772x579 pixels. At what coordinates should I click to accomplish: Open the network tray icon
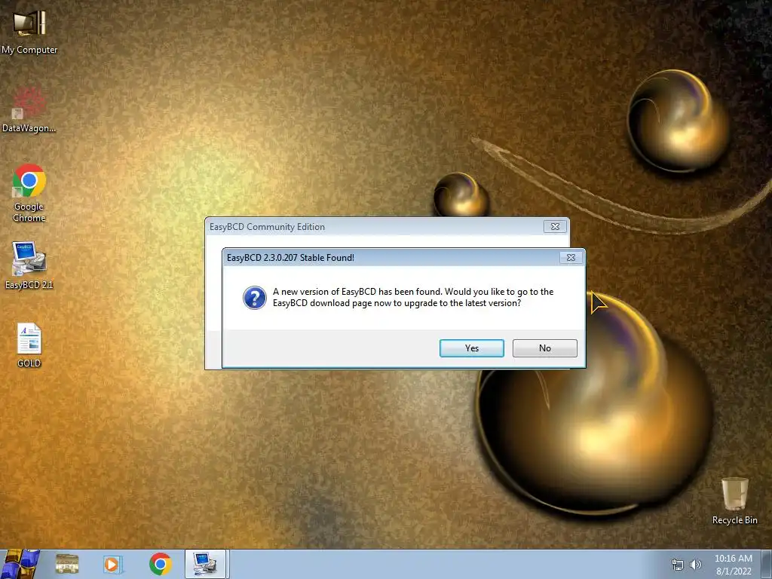click(678, 565)
